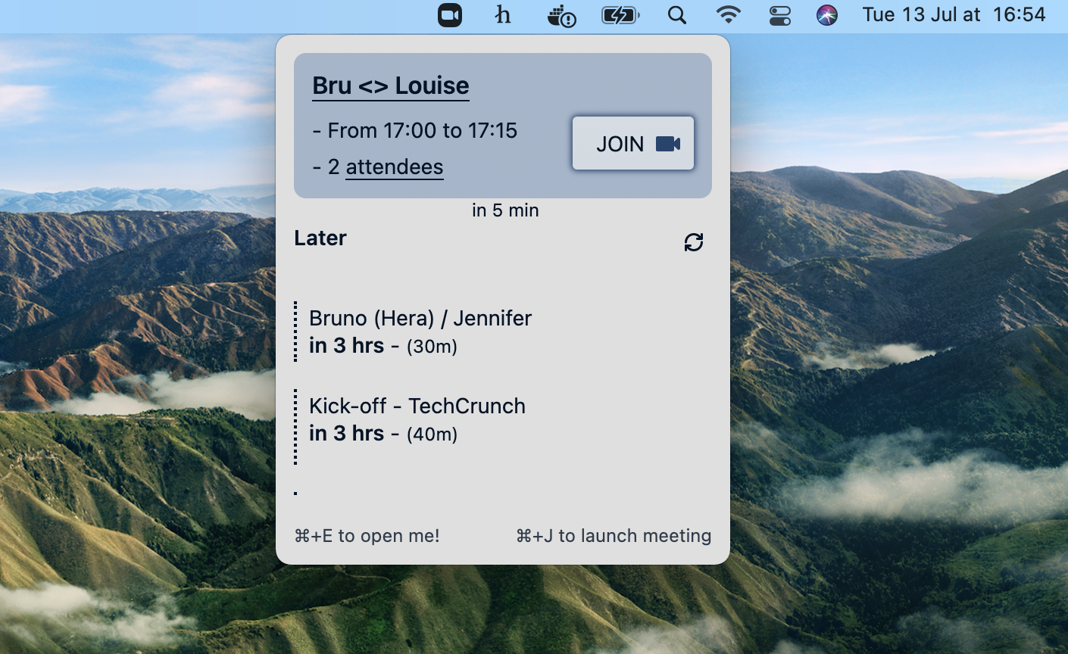This screenshot has width=1068, height=654.
Task: Launch Siri from the menu bar
Action: click(827, 15)
